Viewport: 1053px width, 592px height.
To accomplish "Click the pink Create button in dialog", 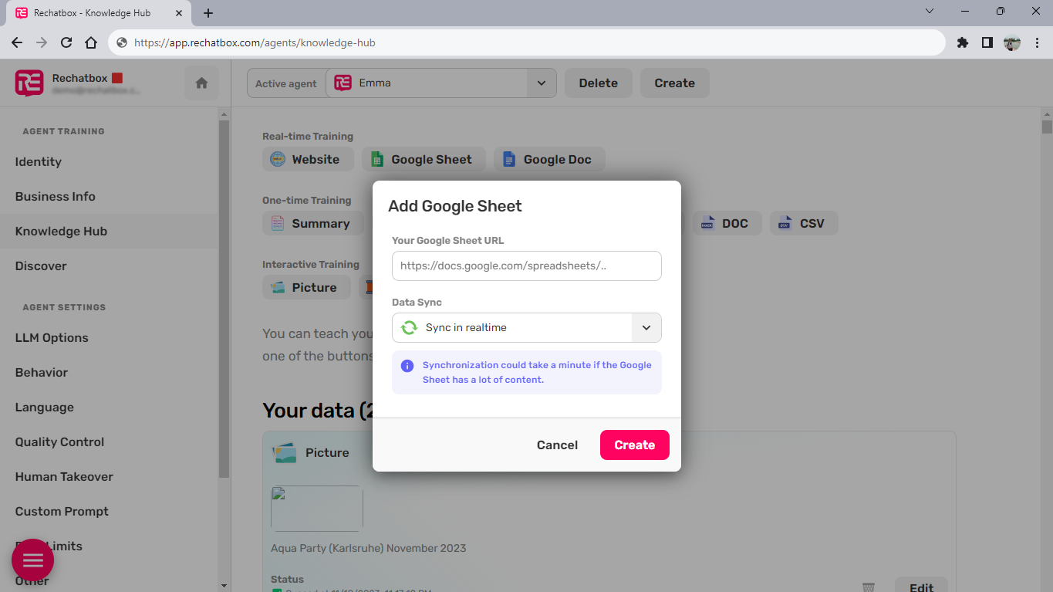I will point(635,445).
